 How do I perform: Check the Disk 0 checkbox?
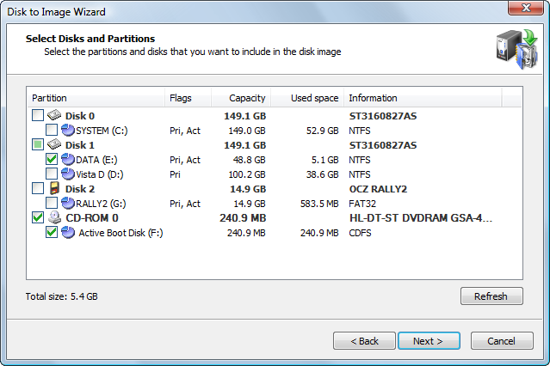pyautogui.click(x=37, y=116)
